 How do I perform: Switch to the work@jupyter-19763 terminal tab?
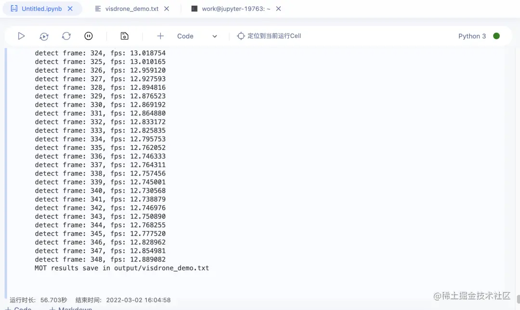(x=236, y=9)
